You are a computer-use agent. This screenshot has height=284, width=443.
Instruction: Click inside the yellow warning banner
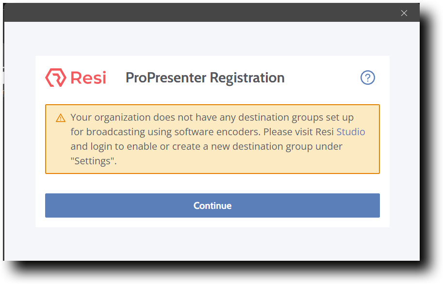[x=212, y=139]
